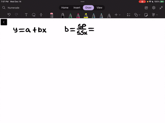Tap the battery status indicator

pos(162,2)
